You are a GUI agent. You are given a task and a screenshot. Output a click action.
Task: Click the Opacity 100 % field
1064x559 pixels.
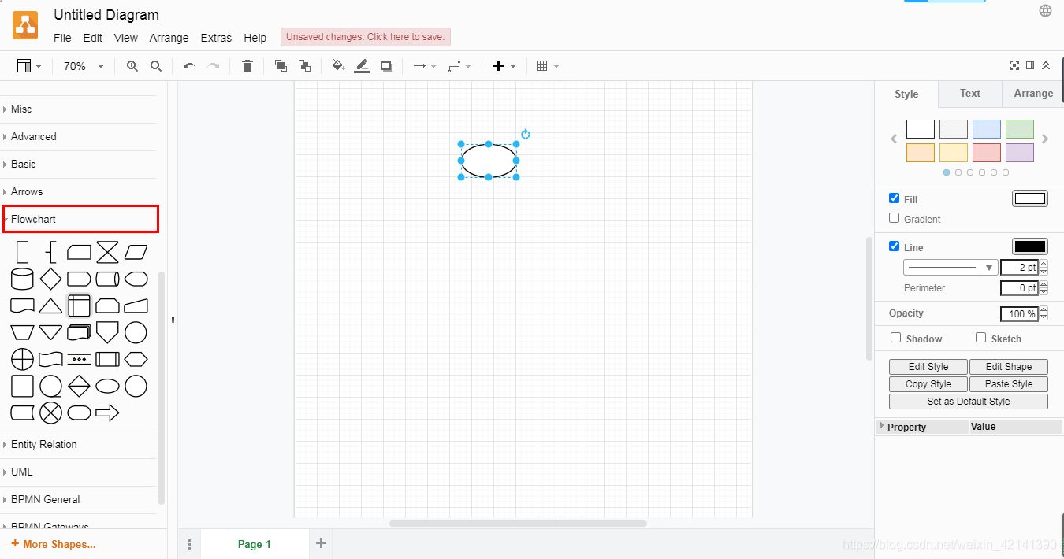click(1019, 313)
